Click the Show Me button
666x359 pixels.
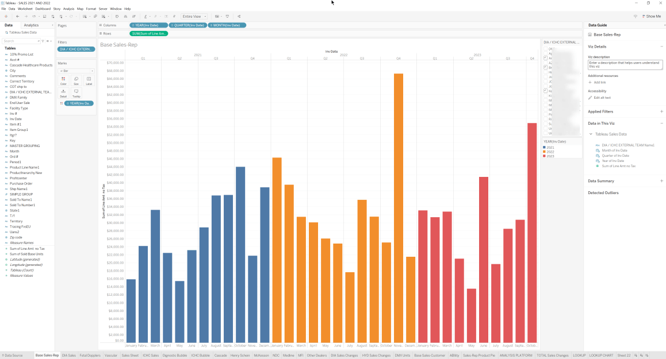pos(651,16)
